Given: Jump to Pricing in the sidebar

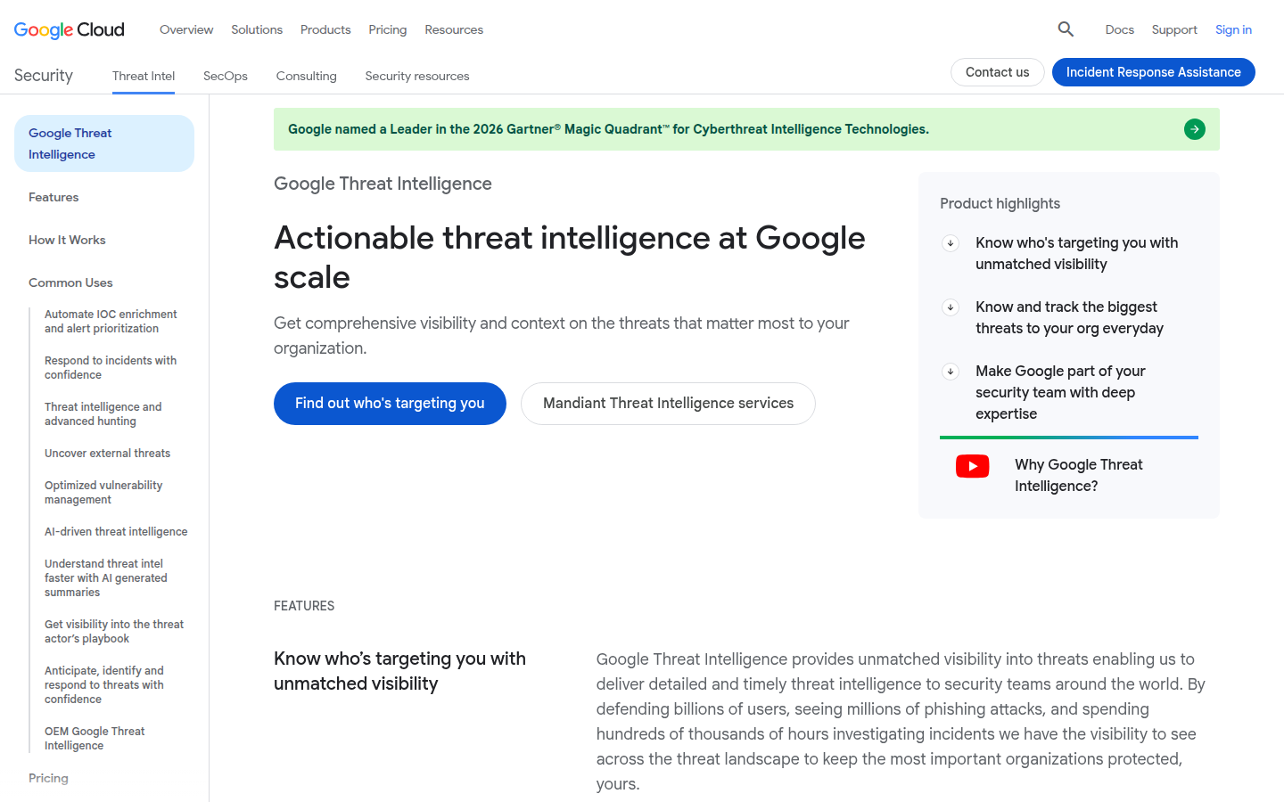Looking at the screenshot, I should click(48, 778).
